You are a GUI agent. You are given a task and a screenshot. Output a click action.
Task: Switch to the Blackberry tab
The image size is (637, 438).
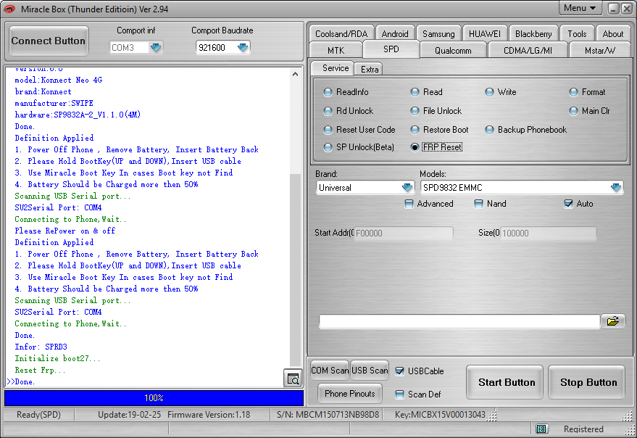533,34
